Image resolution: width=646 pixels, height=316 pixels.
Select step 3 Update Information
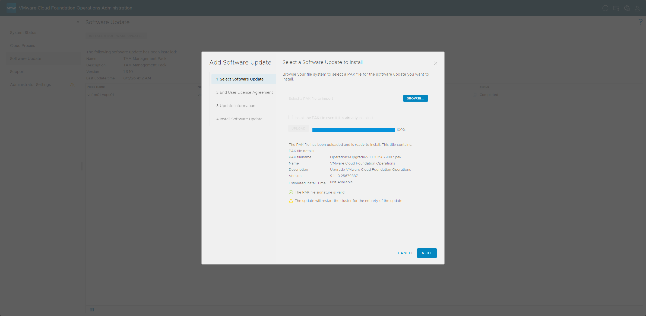(x=236, y=106)
